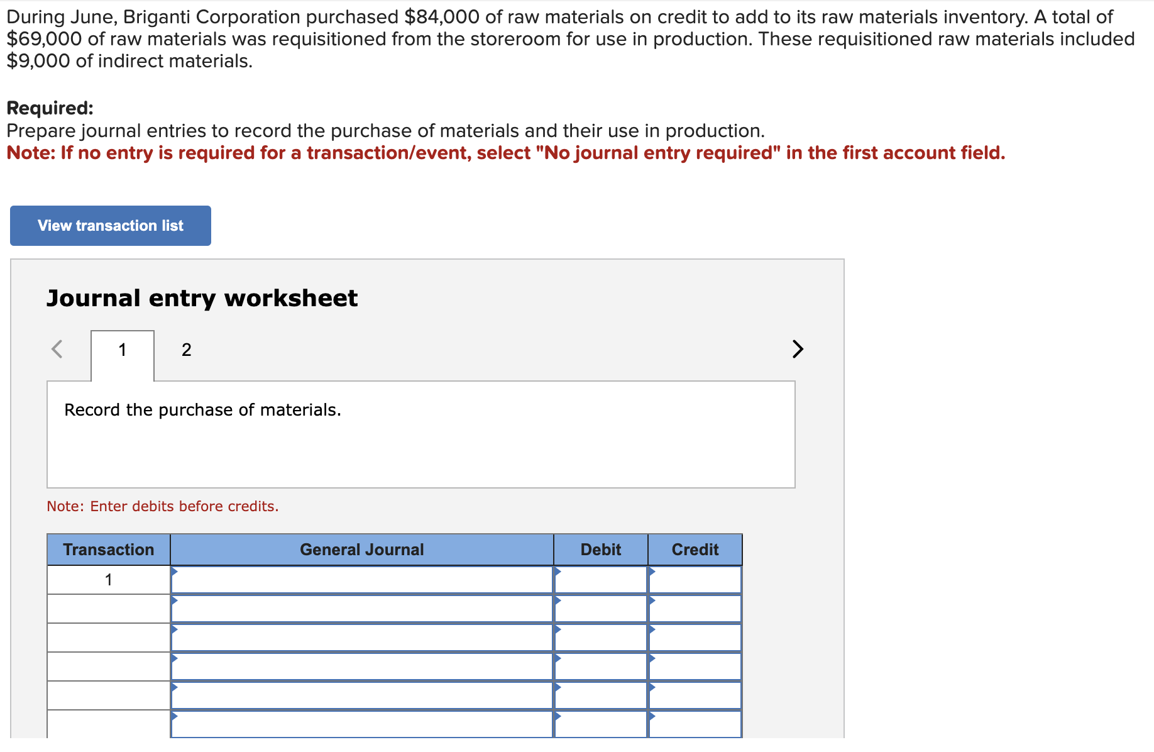
Task: Click the Credit cell marker in the second row
Action: 652,601
